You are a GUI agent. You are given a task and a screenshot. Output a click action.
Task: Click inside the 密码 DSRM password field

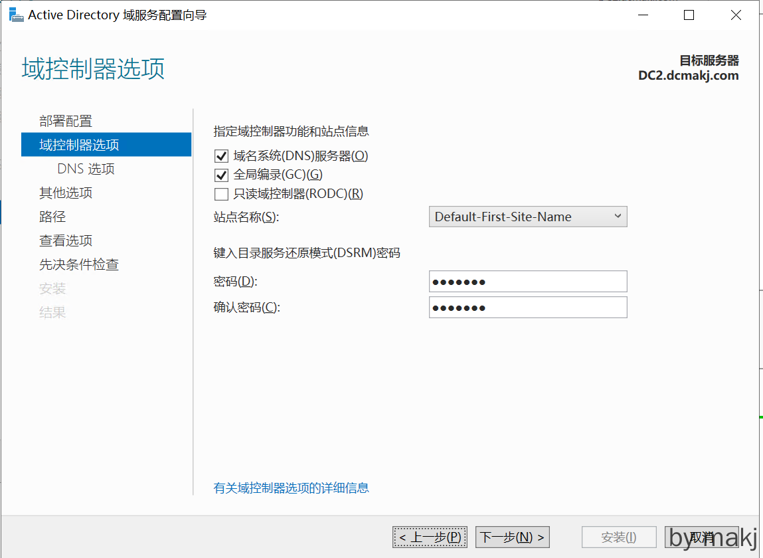528,282
